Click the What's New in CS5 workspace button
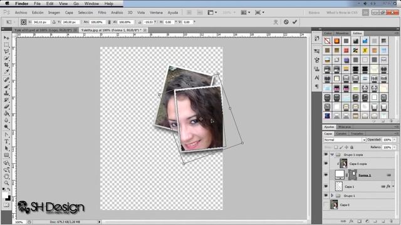401x225 pixels. [x=342, y=12]
